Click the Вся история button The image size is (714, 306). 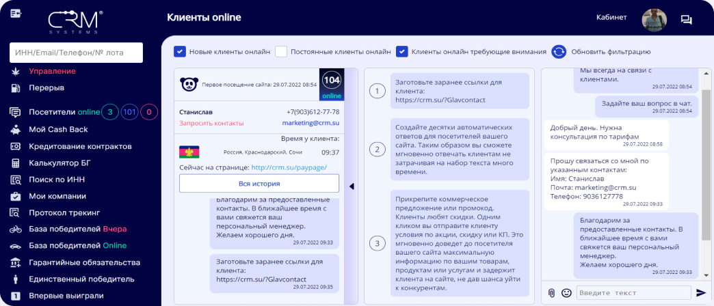coord(259,184)
